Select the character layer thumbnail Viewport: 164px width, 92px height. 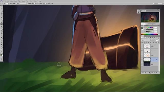[147, 46]
